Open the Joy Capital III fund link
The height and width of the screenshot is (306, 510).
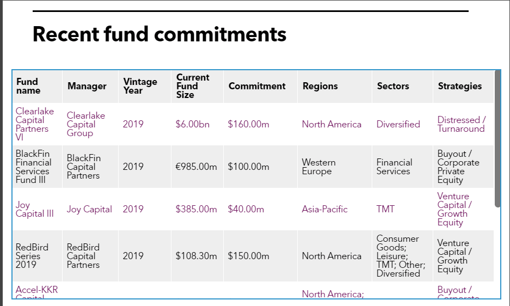(34, 209)
